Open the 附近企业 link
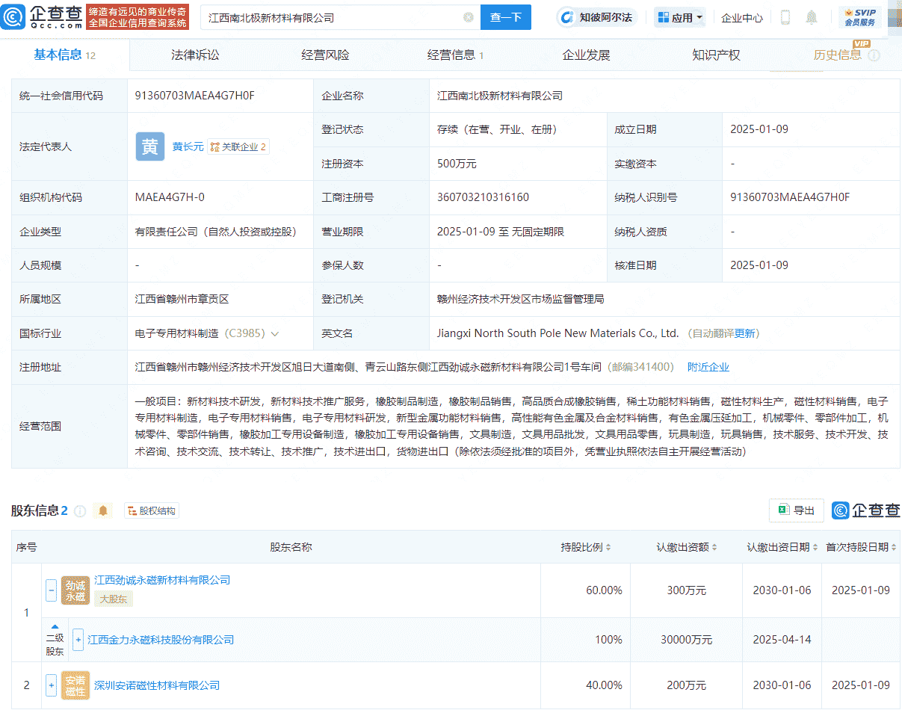The width and height of the screenshot is (902, 710). pos(708,367)
